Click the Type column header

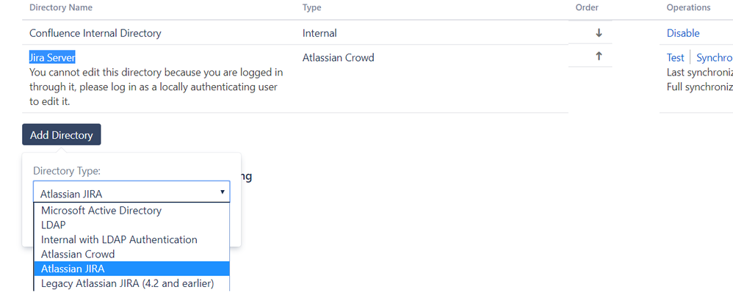tap(312, 7)
